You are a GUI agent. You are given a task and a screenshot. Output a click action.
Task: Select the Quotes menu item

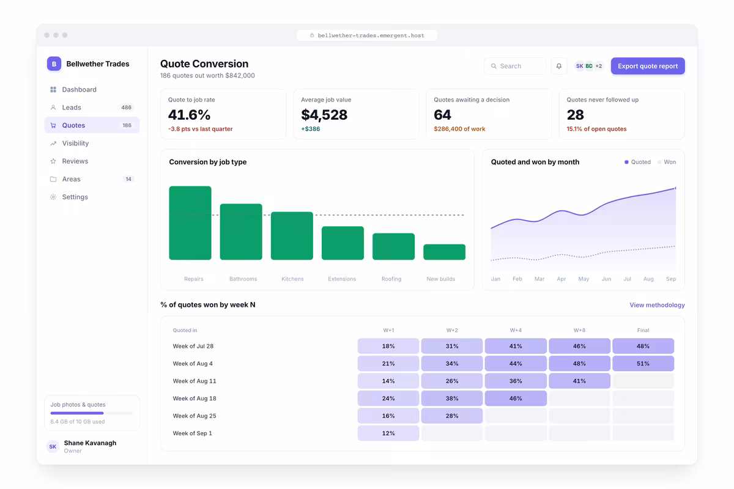[92, 125]
